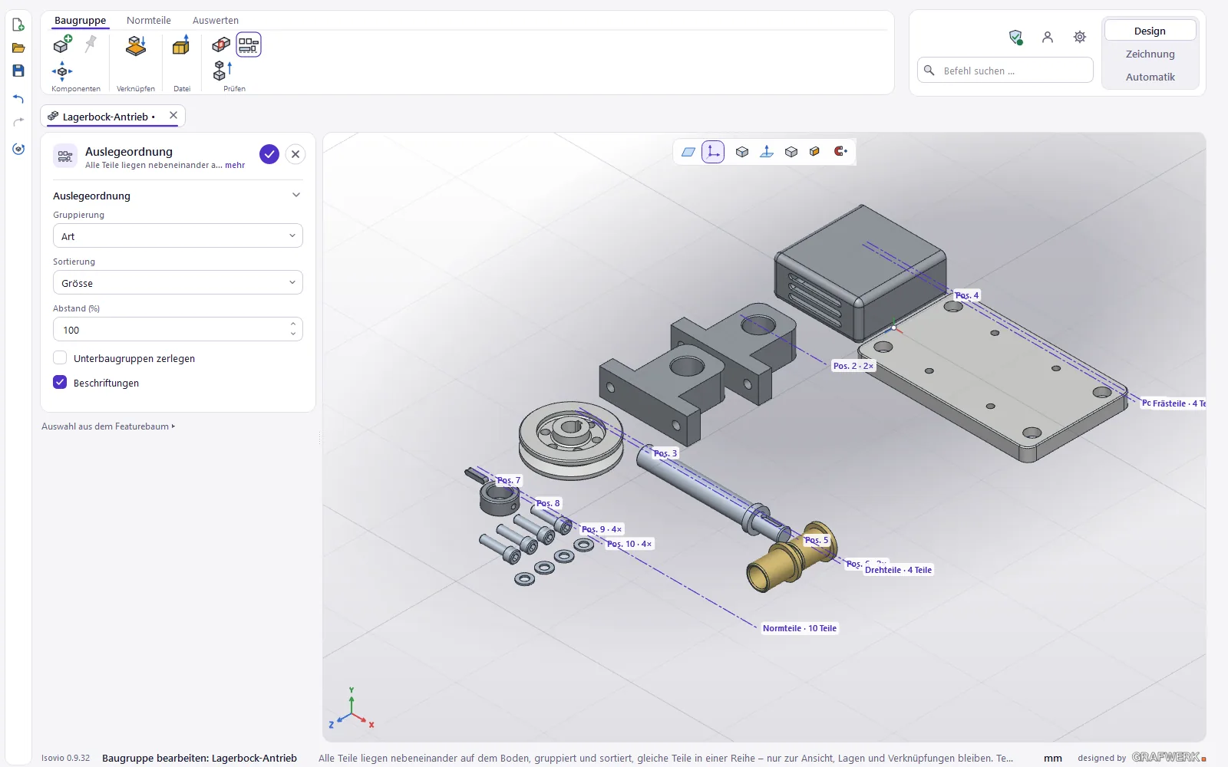Click the Datei export box icon
The image size is (1228, 767).
[x=181, y=45]
